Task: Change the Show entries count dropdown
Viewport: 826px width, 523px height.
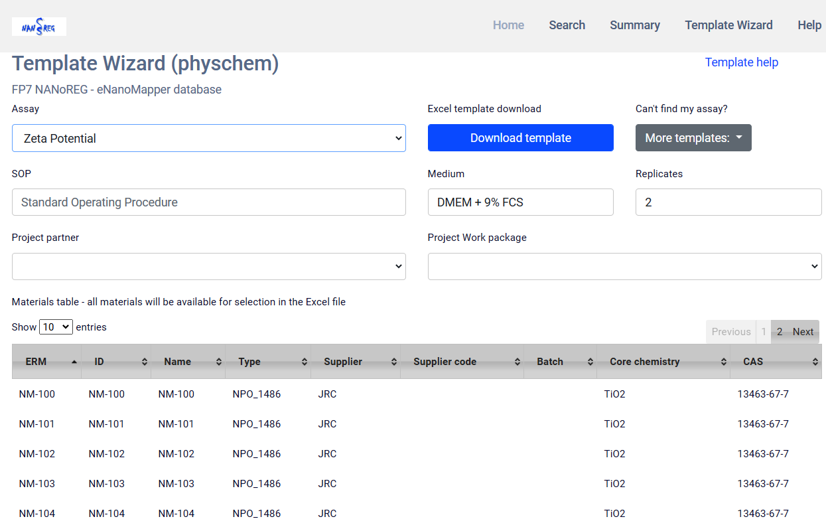Action: coord(56,327)
